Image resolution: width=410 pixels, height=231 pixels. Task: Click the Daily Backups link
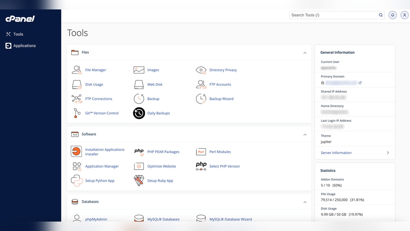(158, 113)
